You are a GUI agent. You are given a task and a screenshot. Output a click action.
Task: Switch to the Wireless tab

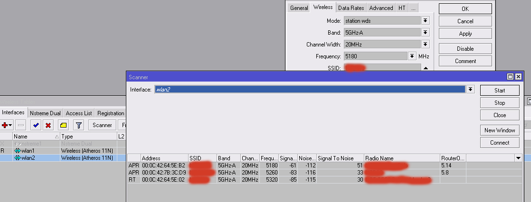click(323, 7)
